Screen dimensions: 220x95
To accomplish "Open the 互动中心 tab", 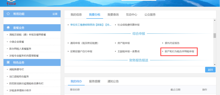I will [x=131, y=14].
